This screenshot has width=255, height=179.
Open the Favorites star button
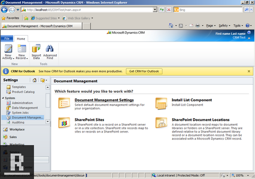10,18
